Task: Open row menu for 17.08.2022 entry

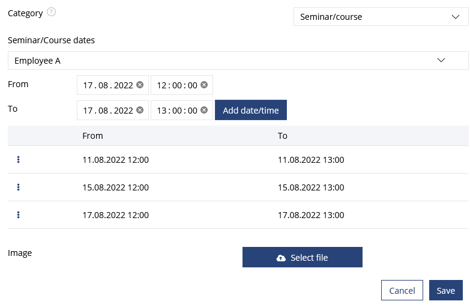Action: (x=18, y=215)
